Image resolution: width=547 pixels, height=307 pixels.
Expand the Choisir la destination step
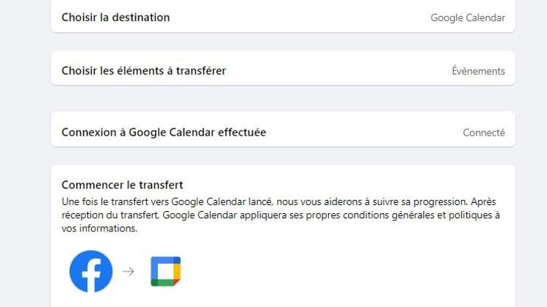pos(283,16)
